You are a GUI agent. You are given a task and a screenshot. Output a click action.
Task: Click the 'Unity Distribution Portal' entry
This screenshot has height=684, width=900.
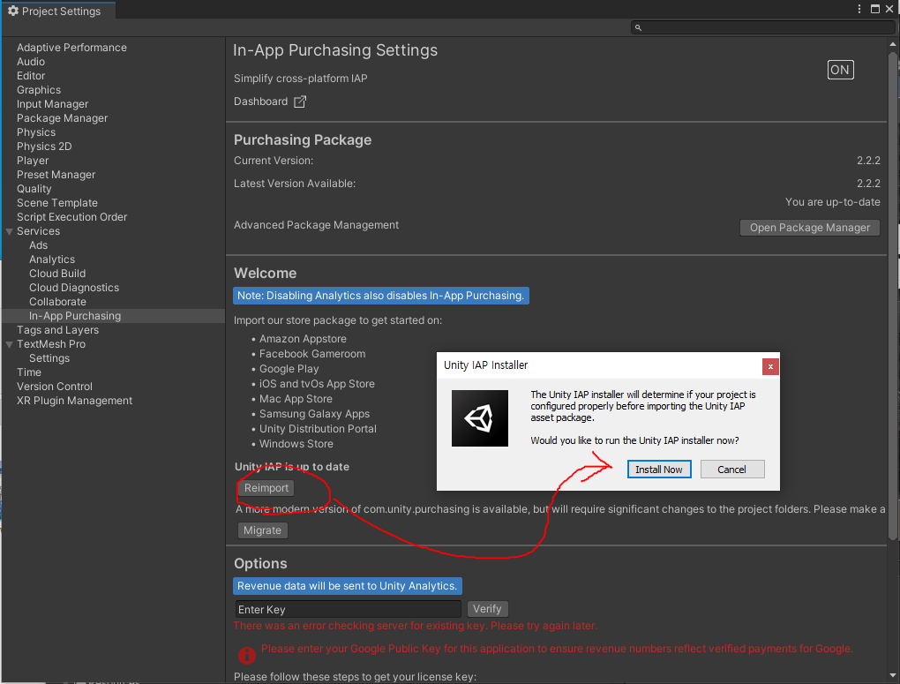point(318,429)
